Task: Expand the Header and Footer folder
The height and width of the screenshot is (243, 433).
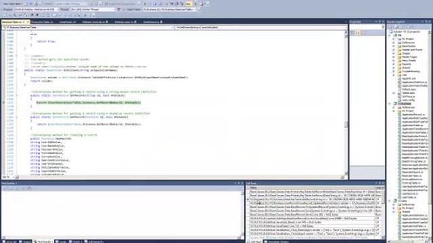Action: [394, 49]
